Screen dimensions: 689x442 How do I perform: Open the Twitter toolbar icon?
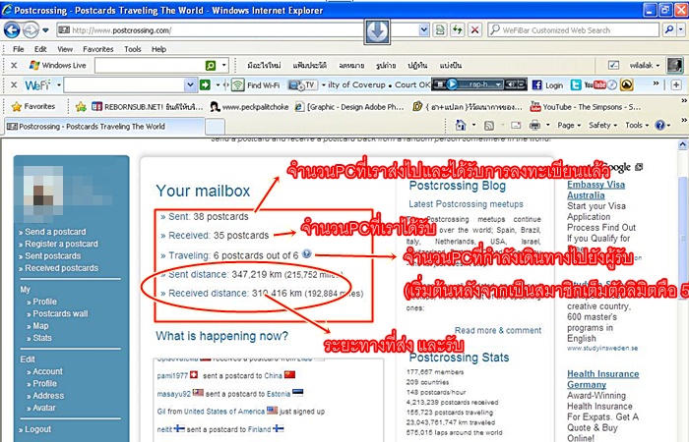pyautogui.click(x=576, y=85)
